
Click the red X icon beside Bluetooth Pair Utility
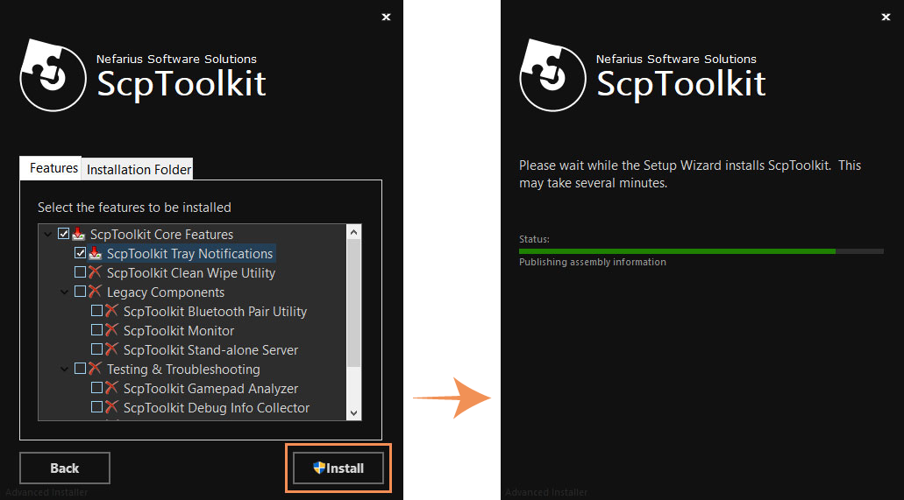pyautogui.click(x=111, y=311)
